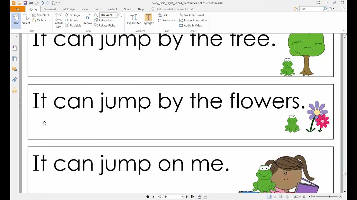Click the ribbon zoom out magnifier

pos(96,15)
